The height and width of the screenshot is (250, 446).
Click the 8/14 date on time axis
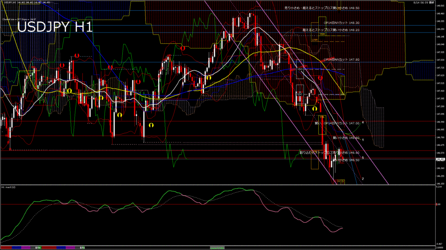(x=37, y=247)
